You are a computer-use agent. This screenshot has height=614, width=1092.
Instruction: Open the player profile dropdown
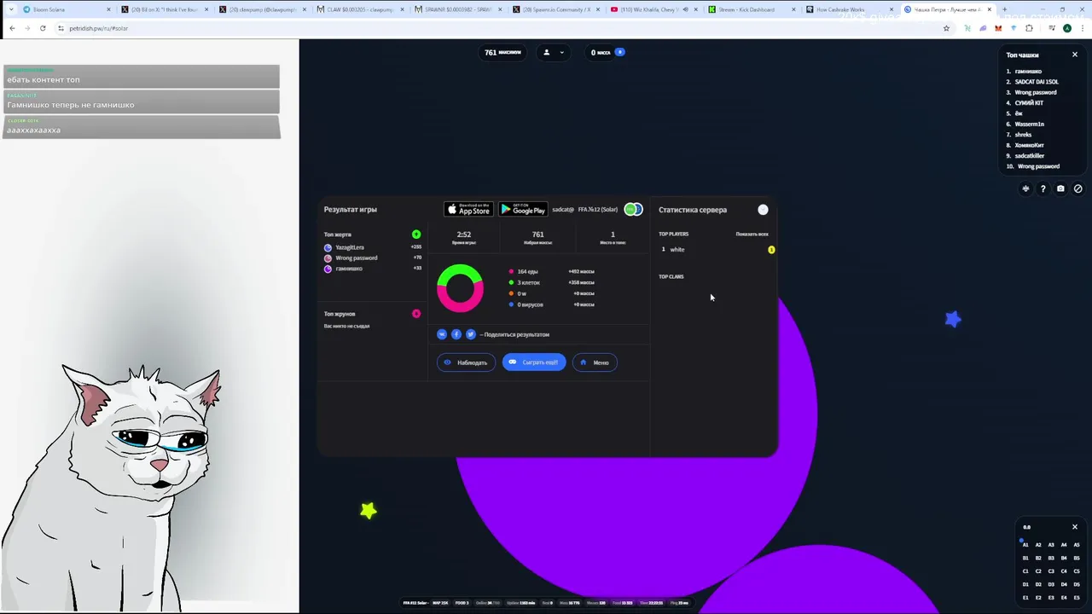click(x=554, y=52)
